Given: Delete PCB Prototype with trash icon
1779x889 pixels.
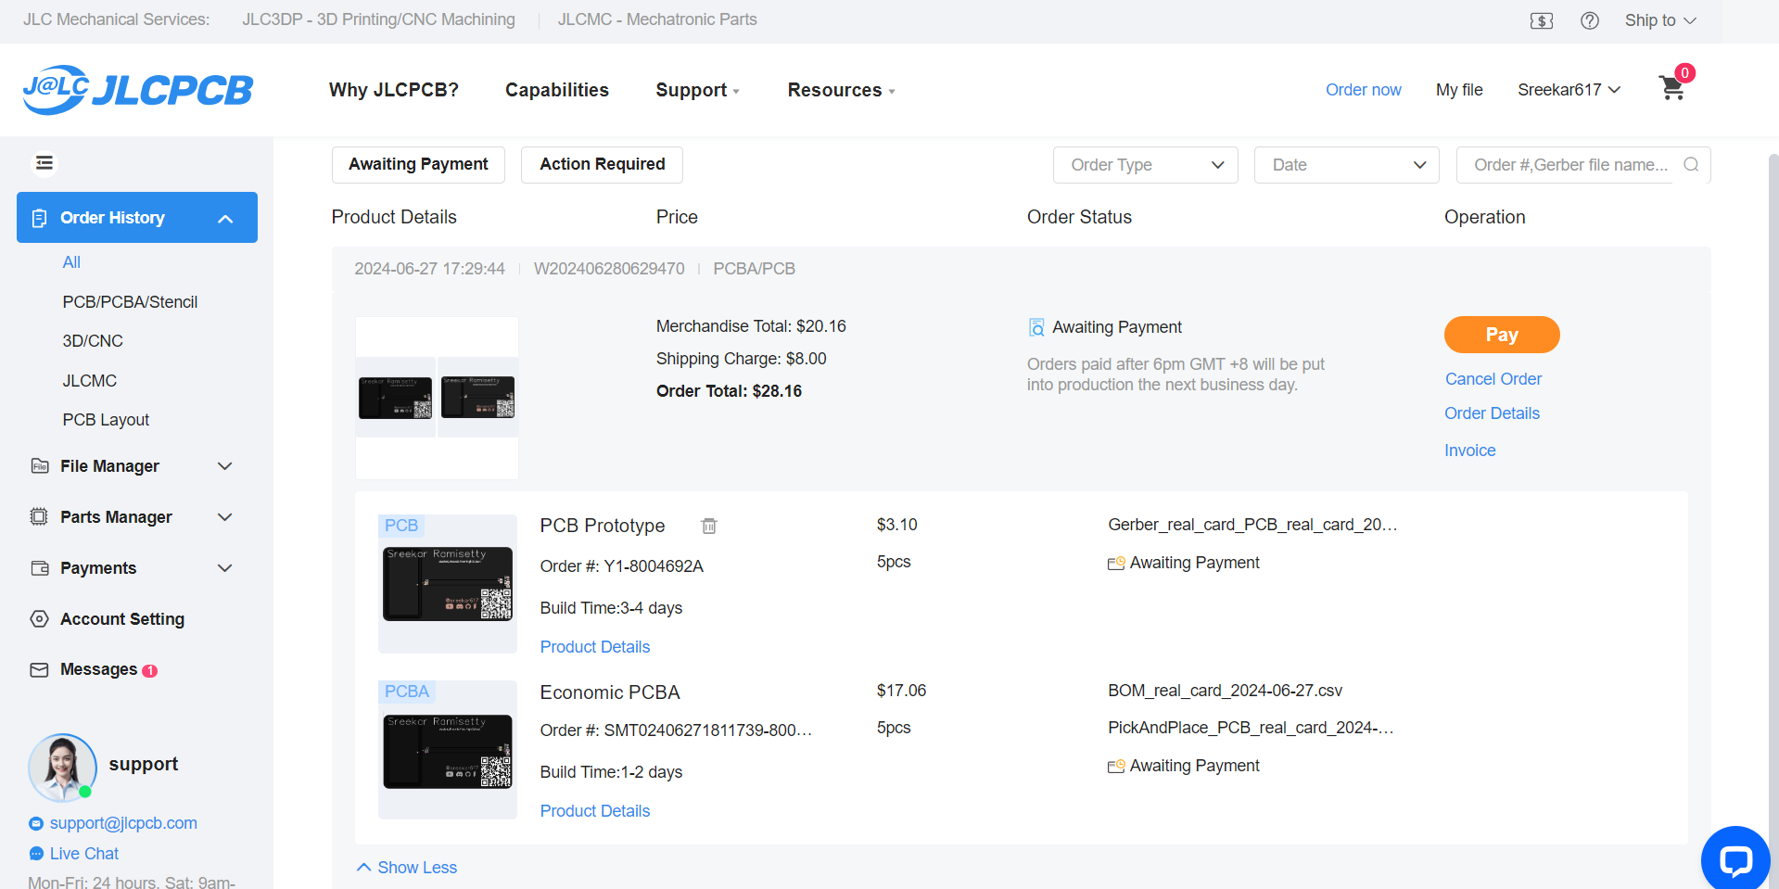Looking at the screenshot, I should [x=709, y=526].
